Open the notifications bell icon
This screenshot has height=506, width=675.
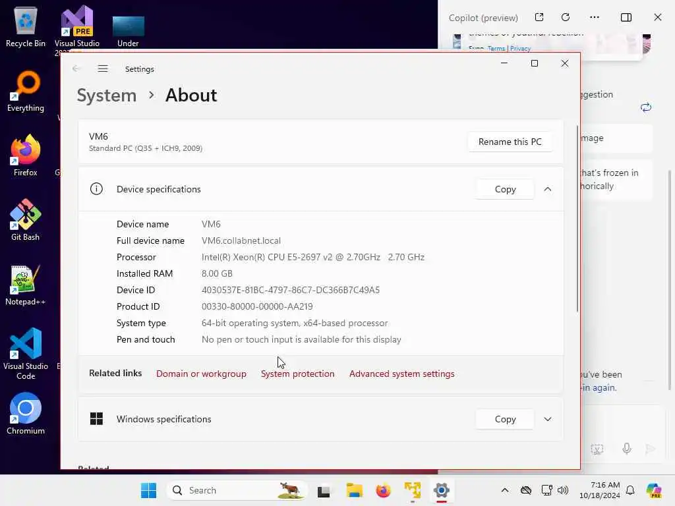coord(630,490)
